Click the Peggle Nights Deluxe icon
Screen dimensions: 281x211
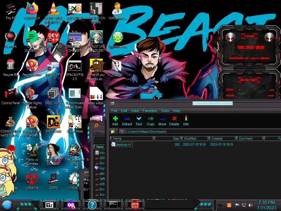32,98
